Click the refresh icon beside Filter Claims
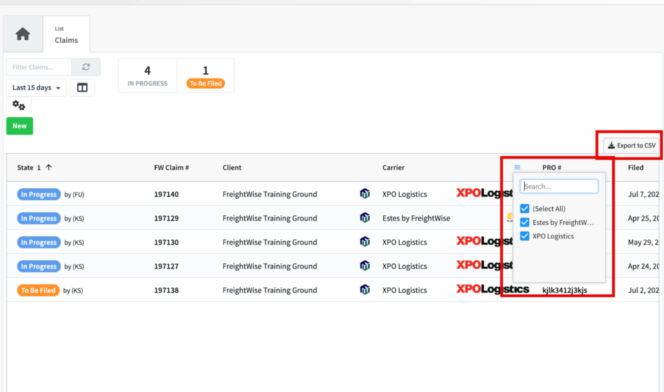664x392 pixels. [x=86, y=67]
